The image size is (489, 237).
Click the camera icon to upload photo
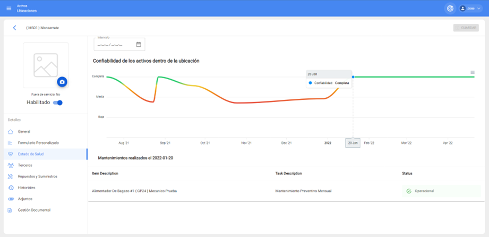point(62,82)
